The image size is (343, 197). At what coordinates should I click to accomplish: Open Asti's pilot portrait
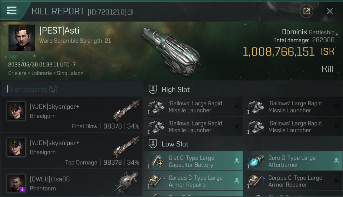[x=22, y=38]
